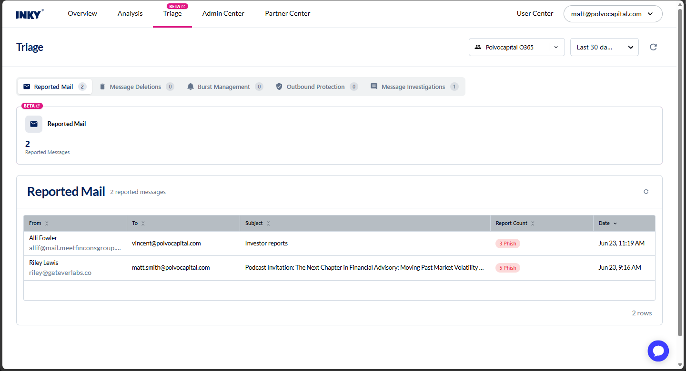
Task: Select the Reported Mail sub-tab
Action: point(55,87)
